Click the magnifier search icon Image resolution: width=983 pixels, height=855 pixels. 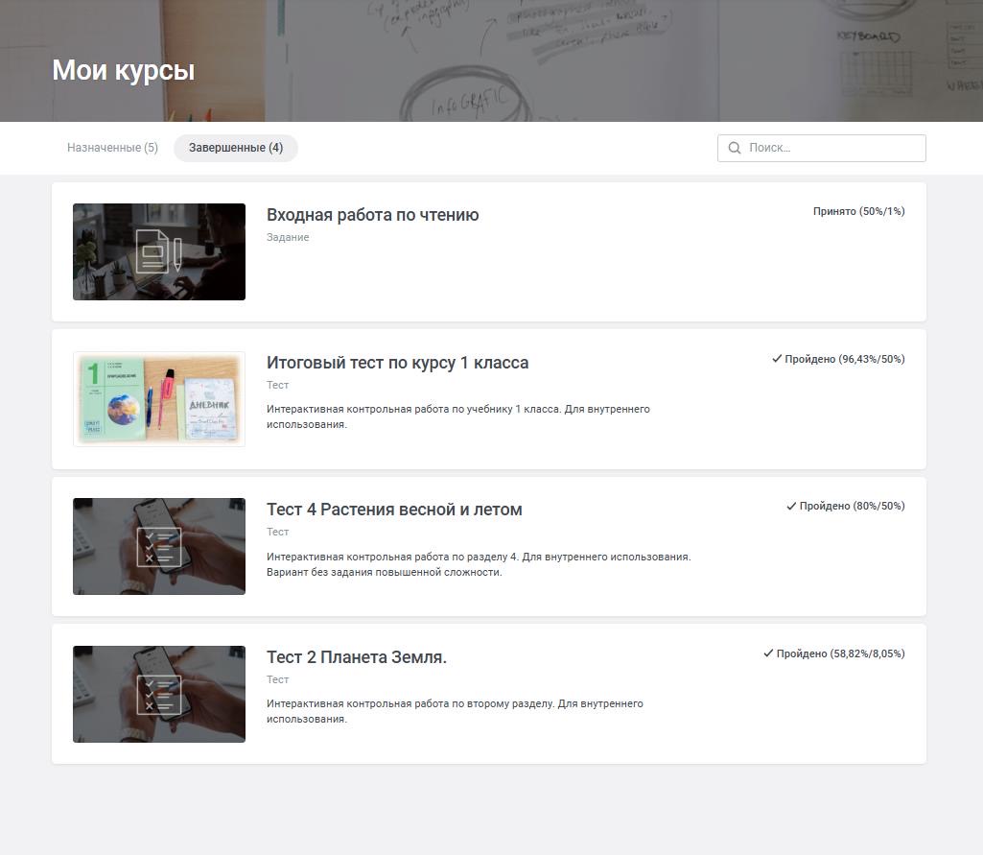click(x=734, y=148)
